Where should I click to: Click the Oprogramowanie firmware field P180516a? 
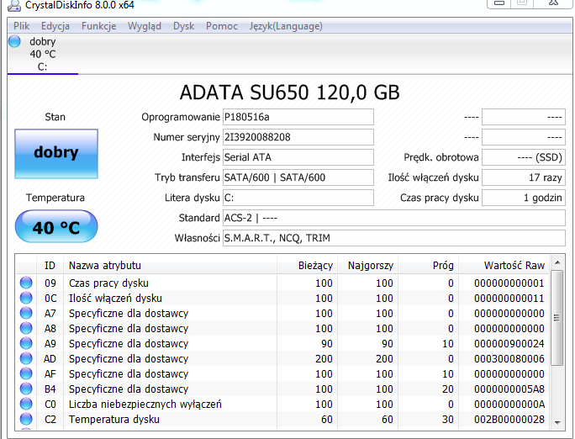[x=298, y=117]
